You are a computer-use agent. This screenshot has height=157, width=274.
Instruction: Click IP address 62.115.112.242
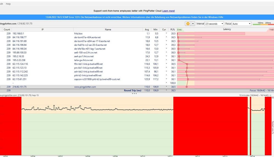(20, 72)
